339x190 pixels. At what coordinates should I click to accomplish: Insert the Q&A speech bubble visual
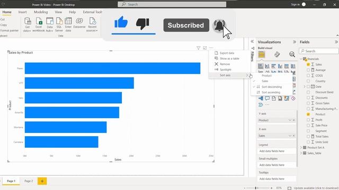pos(267,99)
